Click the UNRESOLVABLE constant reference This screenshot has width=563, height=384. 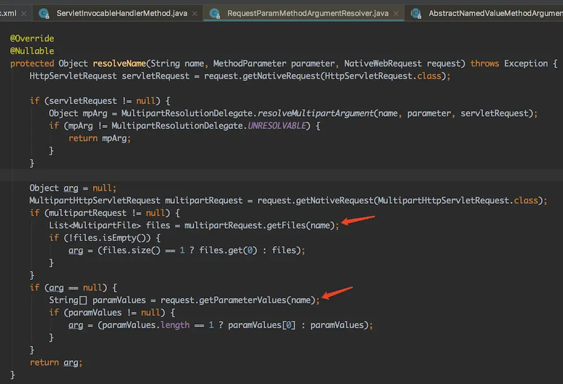tap(278, 126)
